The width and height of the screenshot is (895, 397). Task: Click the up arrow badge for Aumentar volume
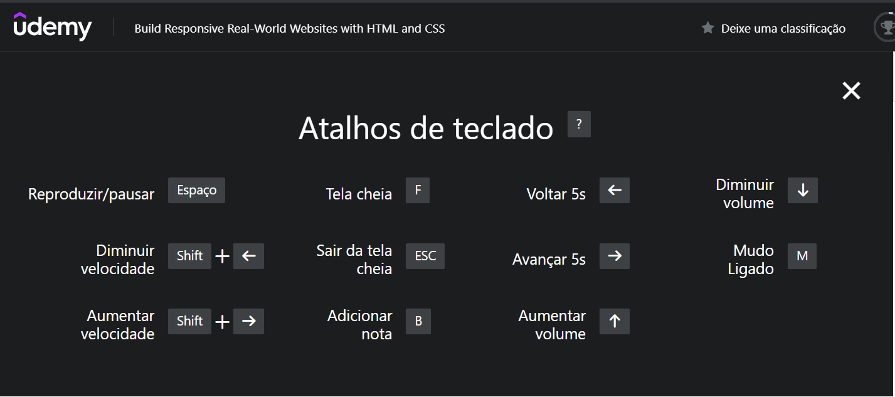click(x=614, y=321)
